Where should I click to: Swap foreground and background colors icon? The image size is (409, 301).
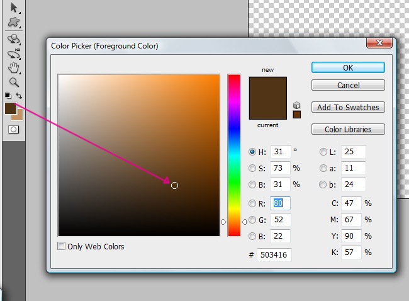[x=20, y=96]
